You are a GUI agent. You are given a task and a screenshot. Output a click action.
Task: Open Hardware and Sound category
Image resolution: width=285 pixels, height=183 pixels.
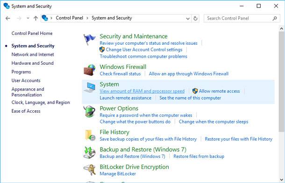point(33,63)
